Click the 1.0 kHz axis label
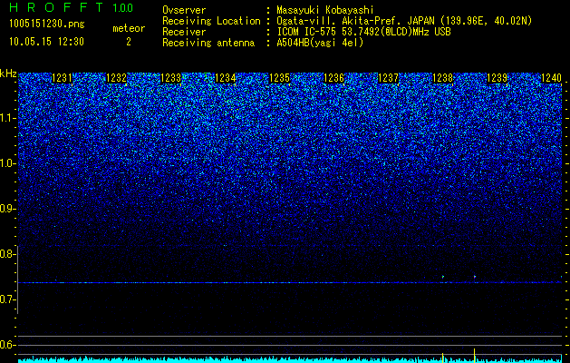 (x=7, y=164)
